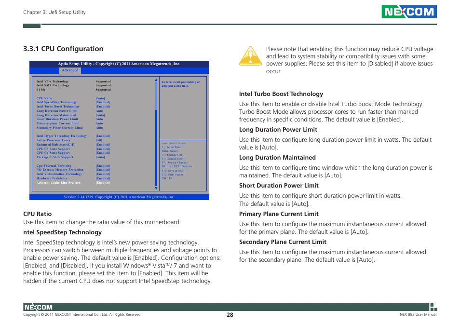Image resolution: width=460 pixels, height=324 pixels.
Task: Click the NEXCOM logo in the footer bar
Action: coord(38,307)
